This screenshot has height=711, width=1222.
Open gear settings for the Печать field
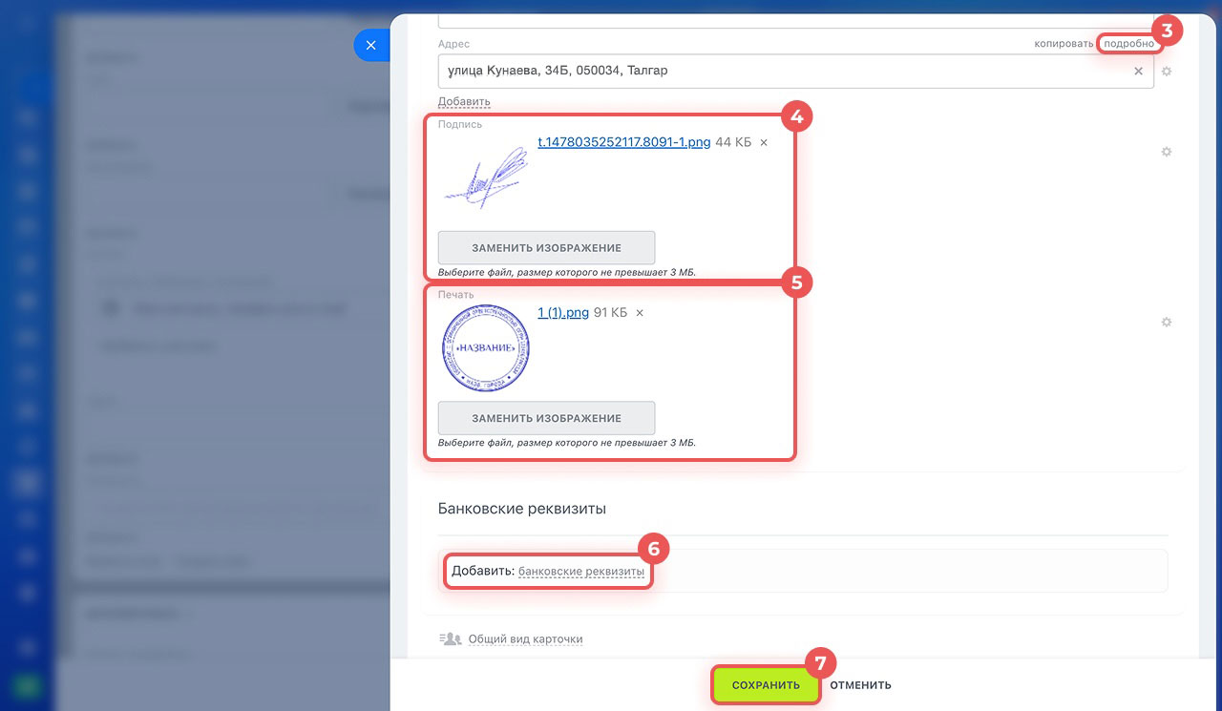[1166, 323]
